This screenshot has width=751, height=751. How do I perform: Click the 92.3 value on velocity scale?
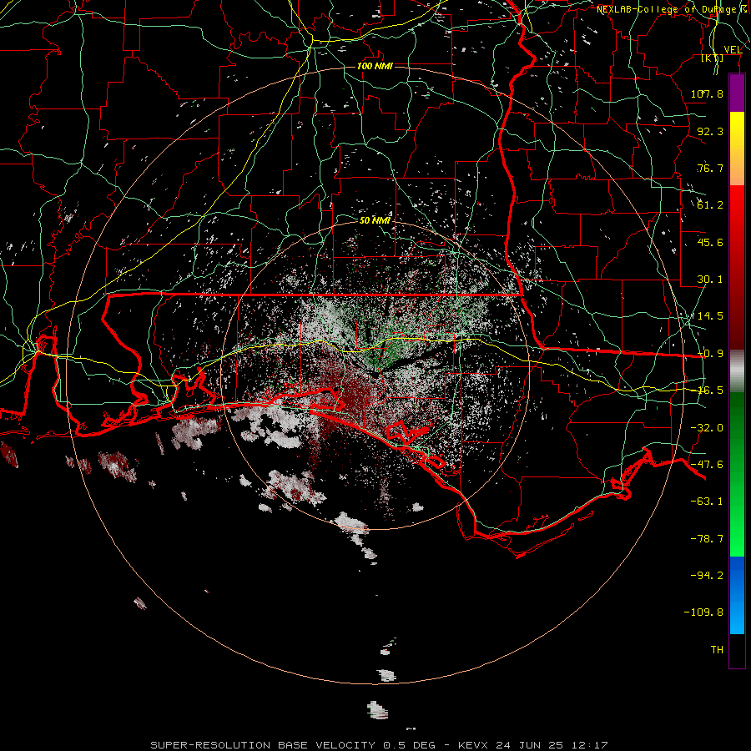click(x=710, y=131)
